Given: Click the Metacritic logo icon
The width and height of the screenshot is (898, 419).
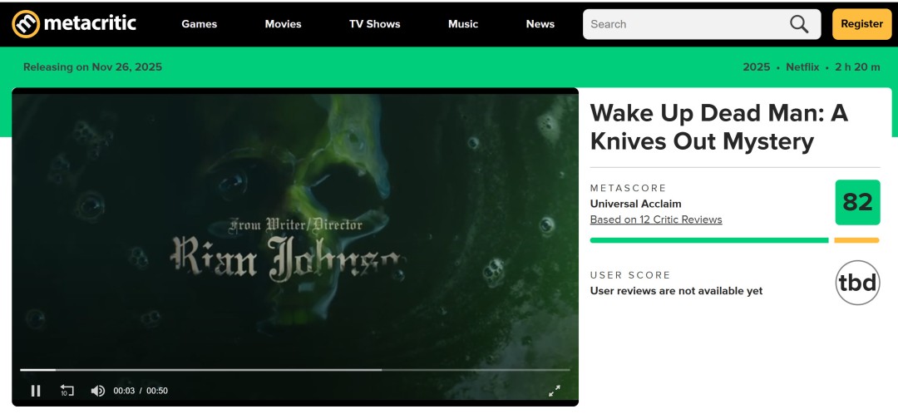Looking at the screenshot, I should [25, 24].
